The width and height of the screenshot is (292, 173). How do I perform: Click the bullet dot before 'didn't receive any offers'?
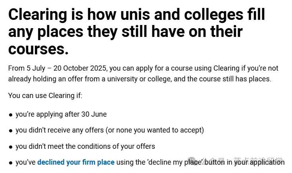11,131
